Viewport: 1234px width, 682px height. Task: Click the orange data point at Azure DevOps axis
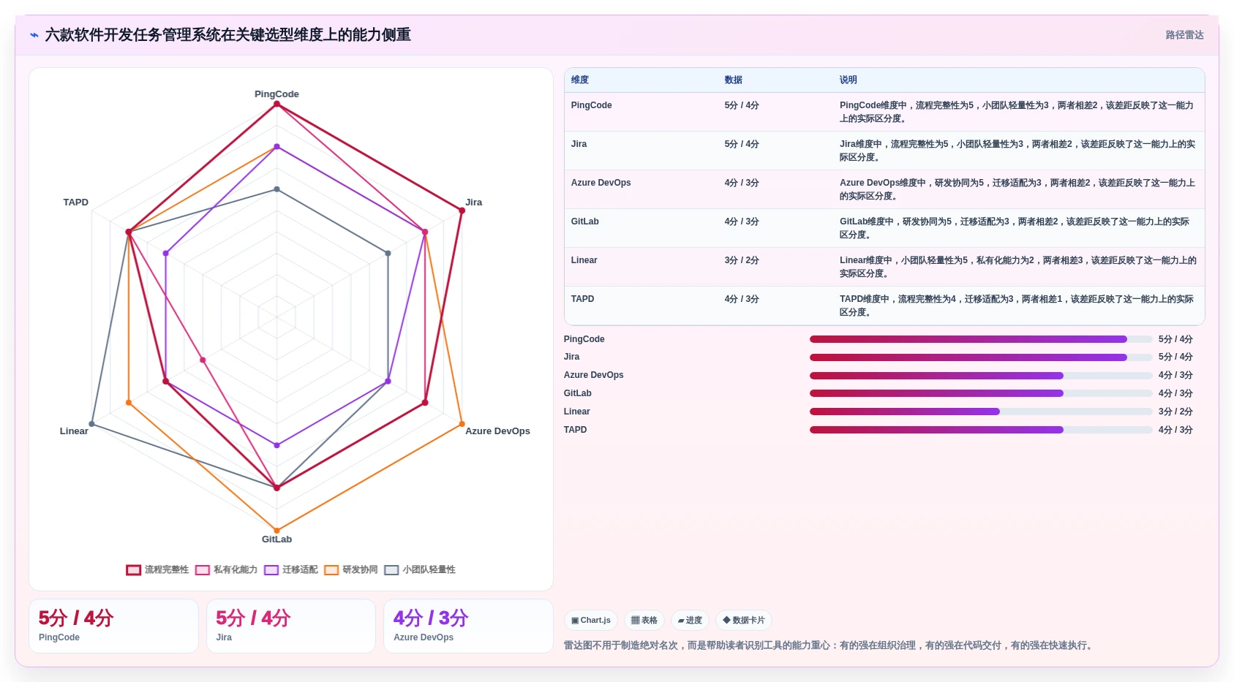click(462, 424)
